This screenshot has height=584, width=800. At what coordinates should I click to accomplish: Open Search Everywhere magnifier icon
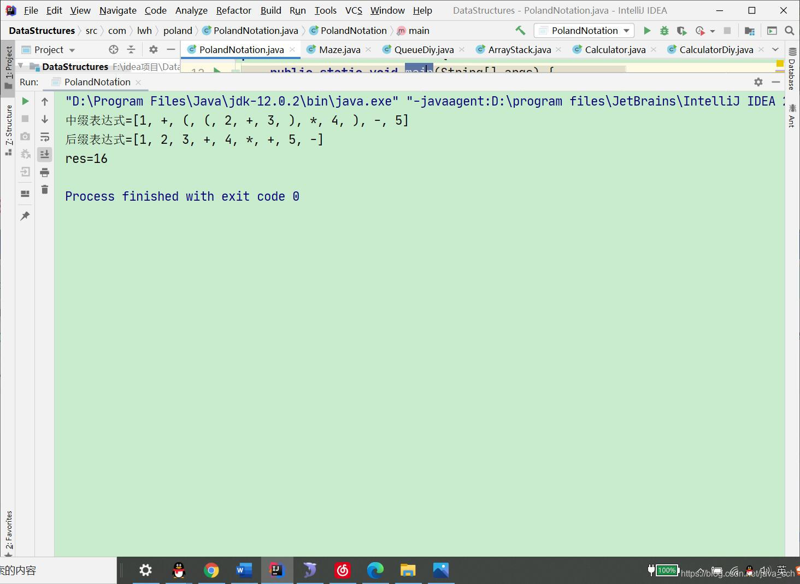(x=790, y=31)
